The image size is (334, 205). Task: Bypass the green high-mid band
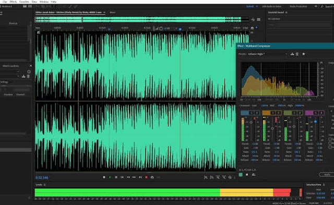(x=300, y=113)
